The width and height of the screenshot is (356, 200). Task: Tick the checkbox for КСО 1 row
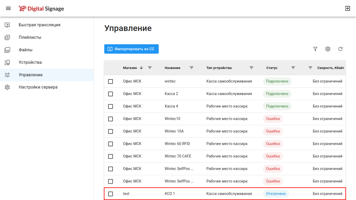tap(111, 194)
